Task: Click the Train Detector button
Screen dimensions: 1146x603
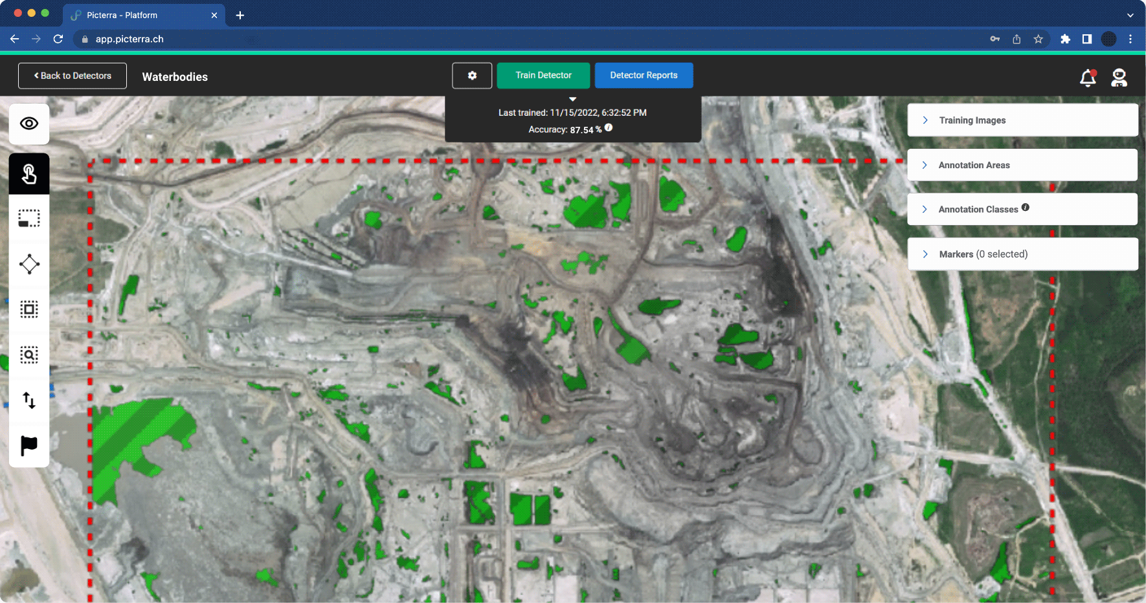Action: tap(543, 76)
